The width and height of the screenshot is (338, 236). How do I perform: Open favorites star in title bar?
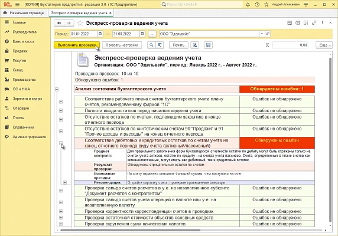(266, 4)
